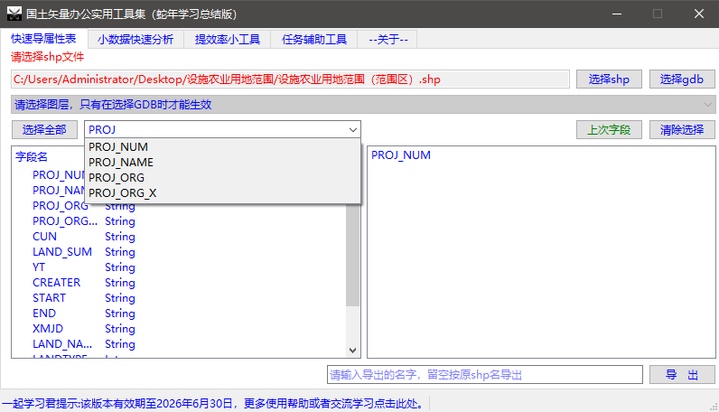The height and width of the screenshot is (412, 719).
Task: Choose PROJ_NAME from the dropdown list
Action: pyautogui.click(x=121, y=163)
